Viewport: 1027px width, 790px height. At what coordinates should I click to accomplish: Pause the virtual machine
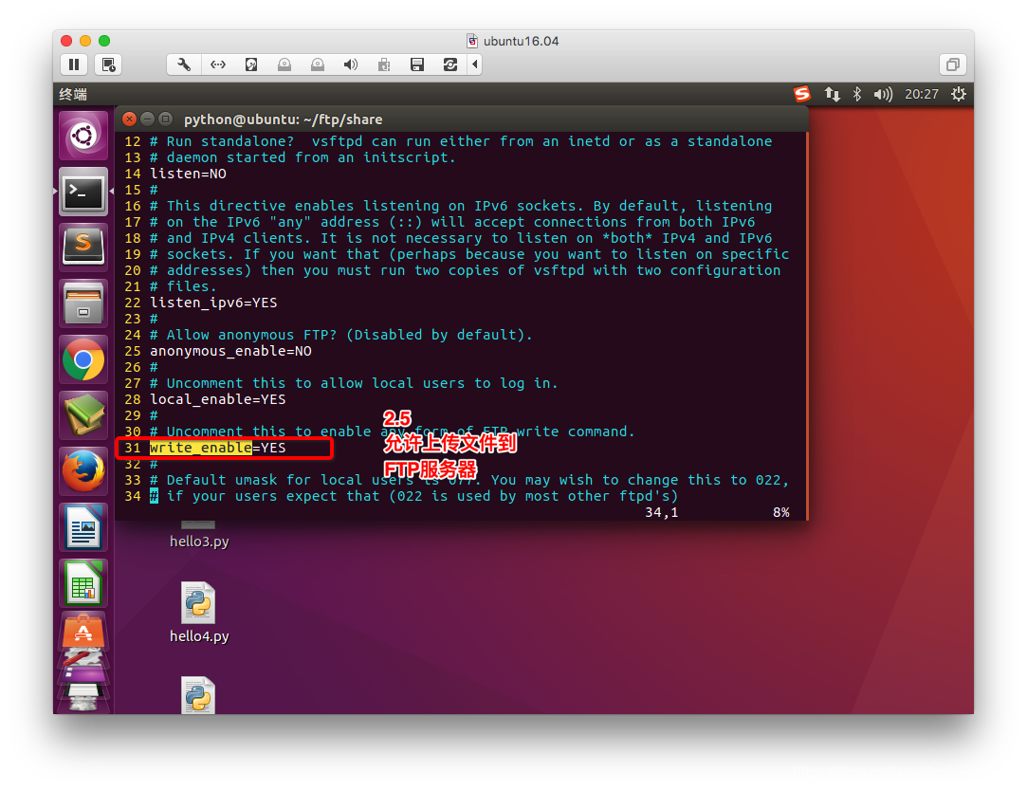tap(74, 64)
